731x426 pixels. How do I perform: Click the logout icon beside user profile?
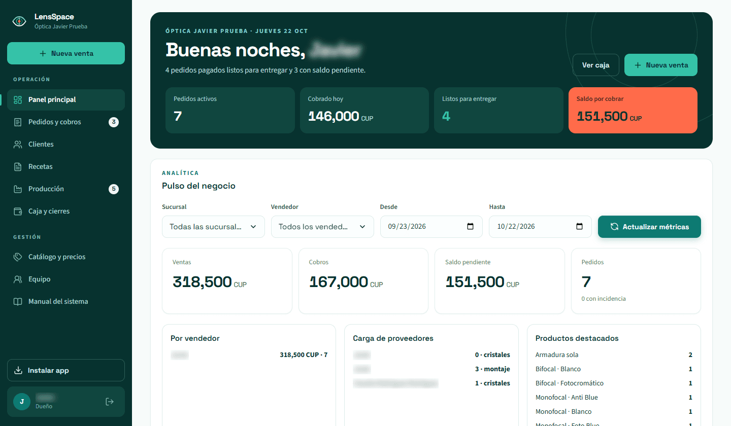tap(109, 402)
